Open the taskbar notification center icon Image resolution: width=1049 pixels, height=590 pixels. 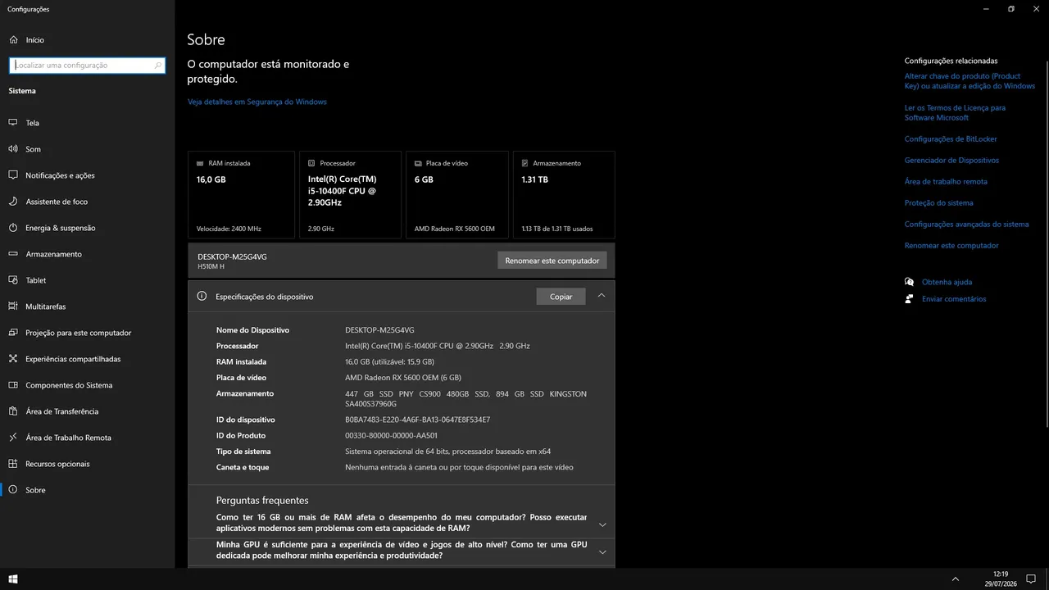(1031, 579)
